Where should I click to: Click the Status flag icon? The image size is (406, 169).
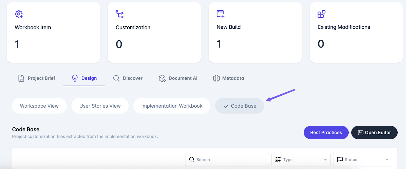340,159
